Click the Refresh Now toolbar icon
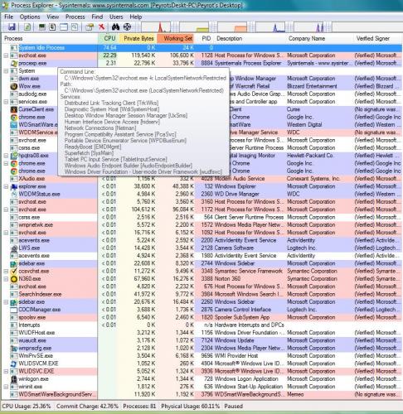Screen dimensions: 403x414 point(27,27)
